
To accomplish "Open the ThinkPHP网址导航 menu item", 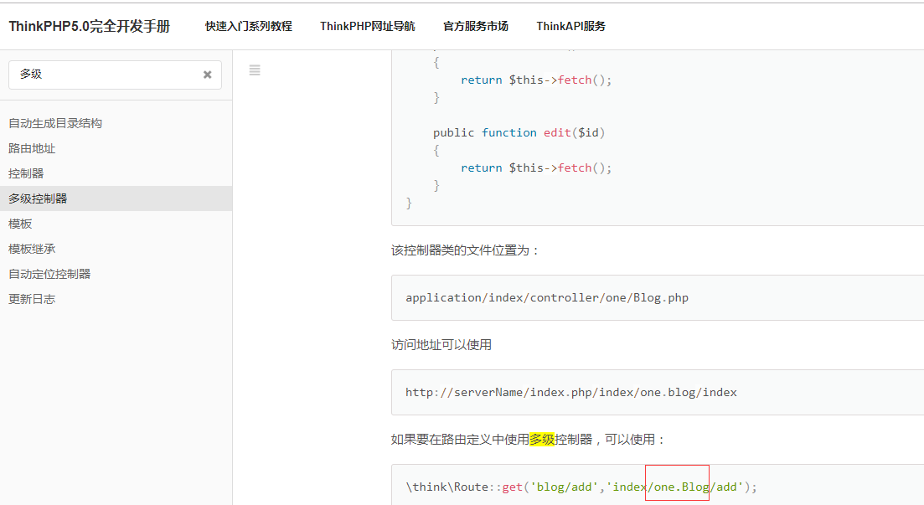I will [367, 26].
